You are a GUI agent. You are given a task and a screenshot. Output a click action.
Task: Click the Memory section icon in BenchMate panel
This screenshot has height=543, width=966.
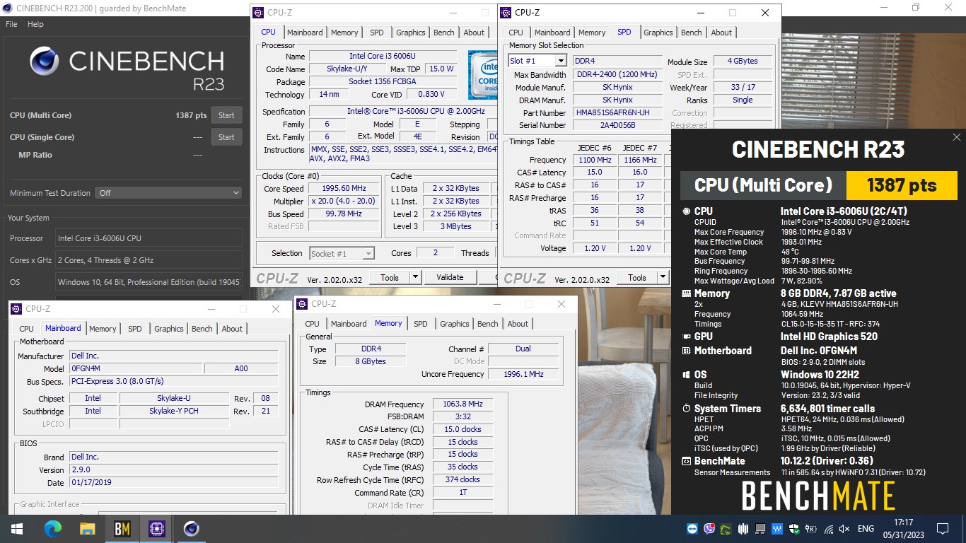pyautogui.click(x=686, y=293)
